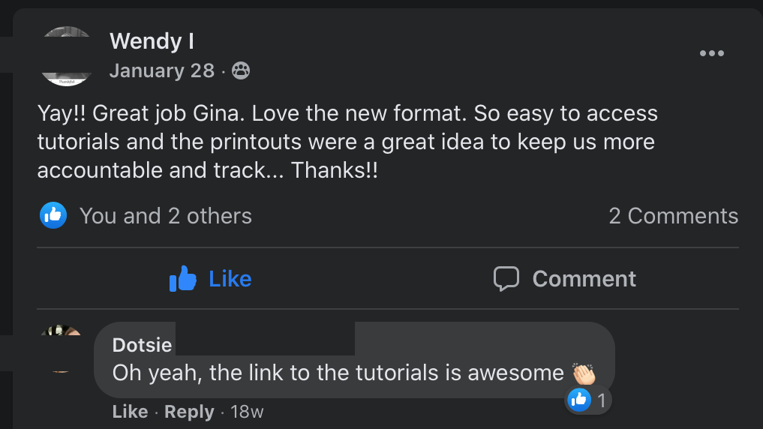Screen dimensions: 763x429
Task: Click the clapping hands emoji in Dotsie's comment
Action: [x=583, y=373]
